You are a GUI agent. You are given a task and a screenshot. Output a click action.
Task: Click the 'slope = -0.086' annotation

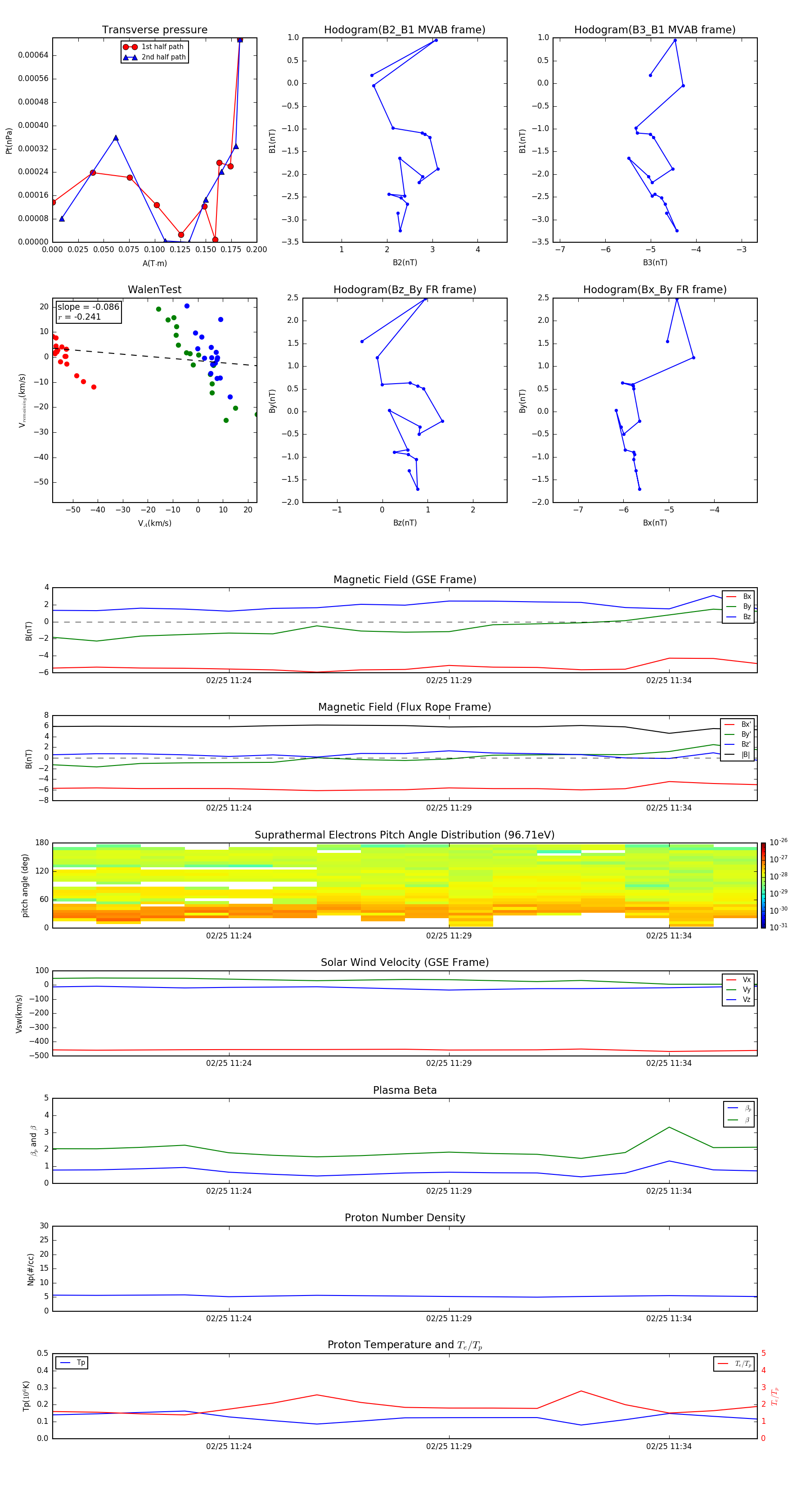pos(88,307)
